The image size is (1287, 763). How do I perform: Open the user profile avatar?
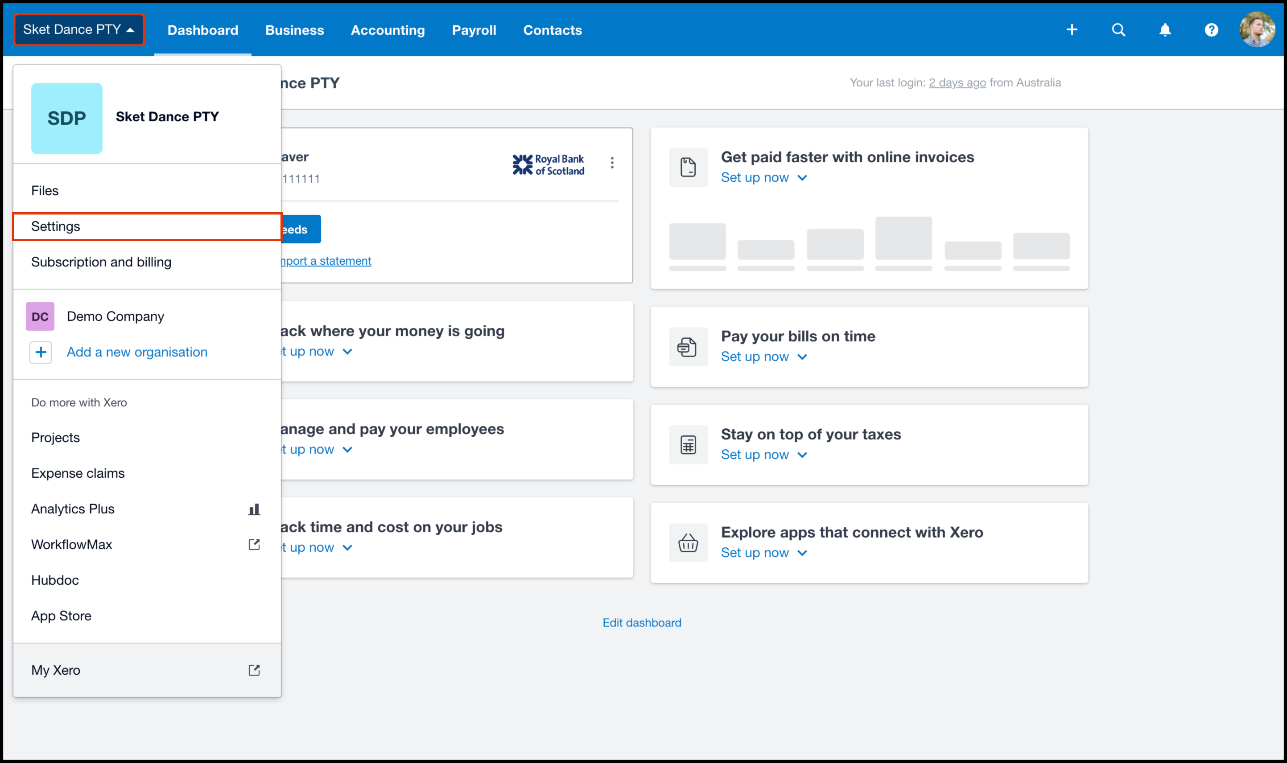tap(1257, 30)
